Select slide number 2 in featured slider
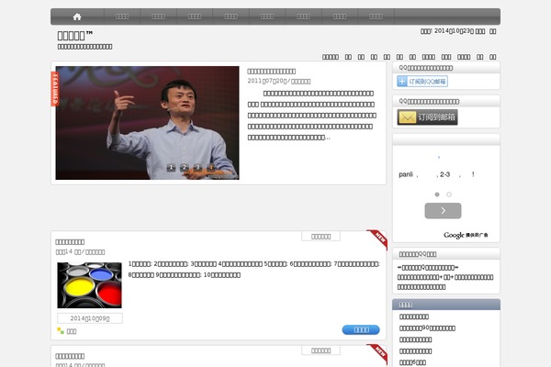The image size is (551, 367). point(185,168)
